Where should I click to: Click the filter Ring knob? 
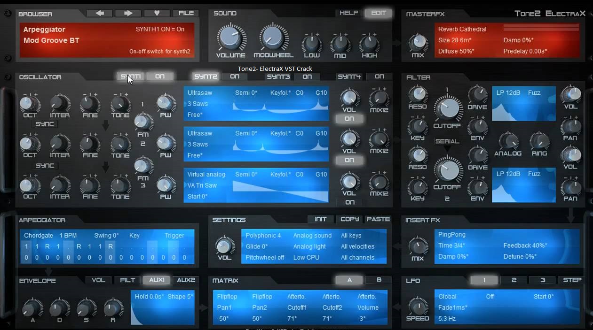[x=539, y=141]
